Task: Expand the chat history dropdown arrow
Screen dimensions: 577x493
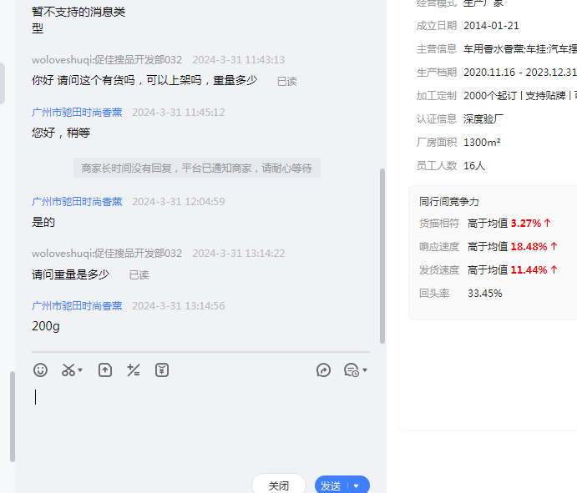Action: [x=365, y=370]
